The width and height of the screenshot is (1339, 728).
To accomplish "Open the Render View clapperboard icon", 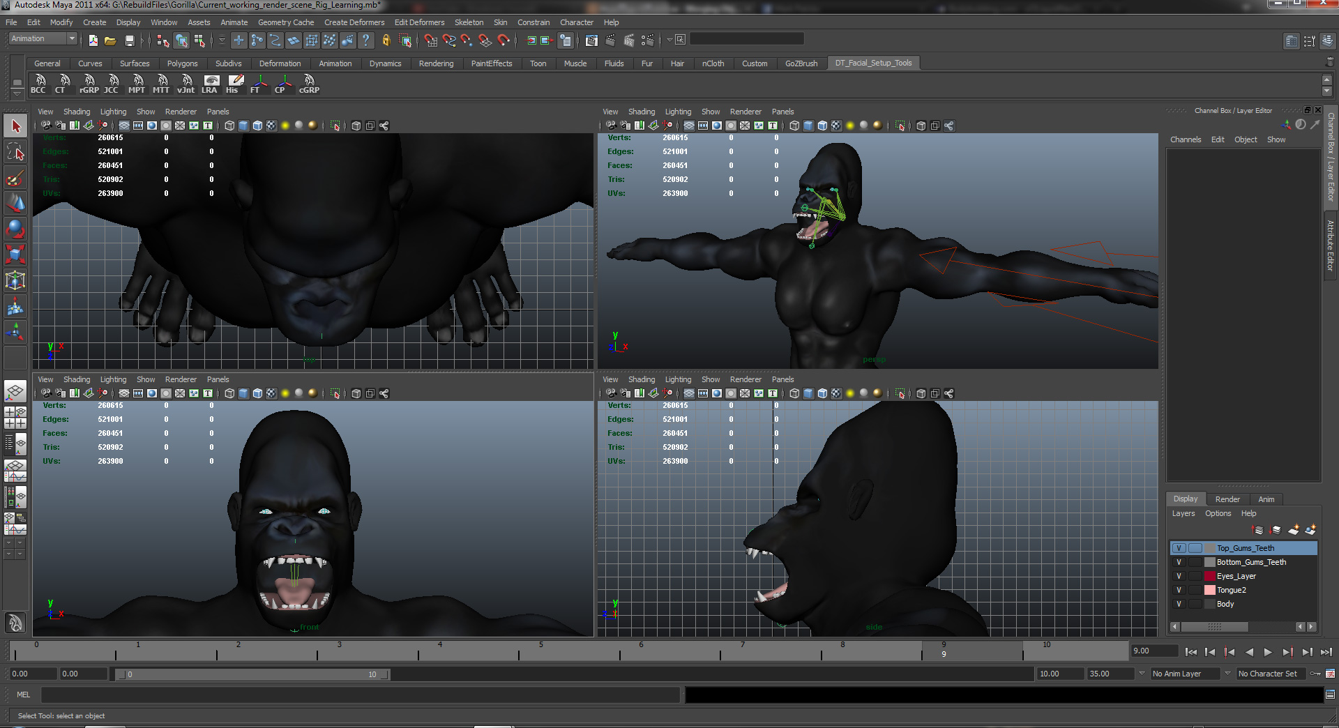I will click(x=591, y=40).
